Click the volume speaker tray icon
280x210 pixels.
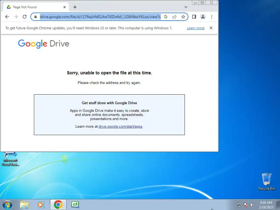coord(252,205)
